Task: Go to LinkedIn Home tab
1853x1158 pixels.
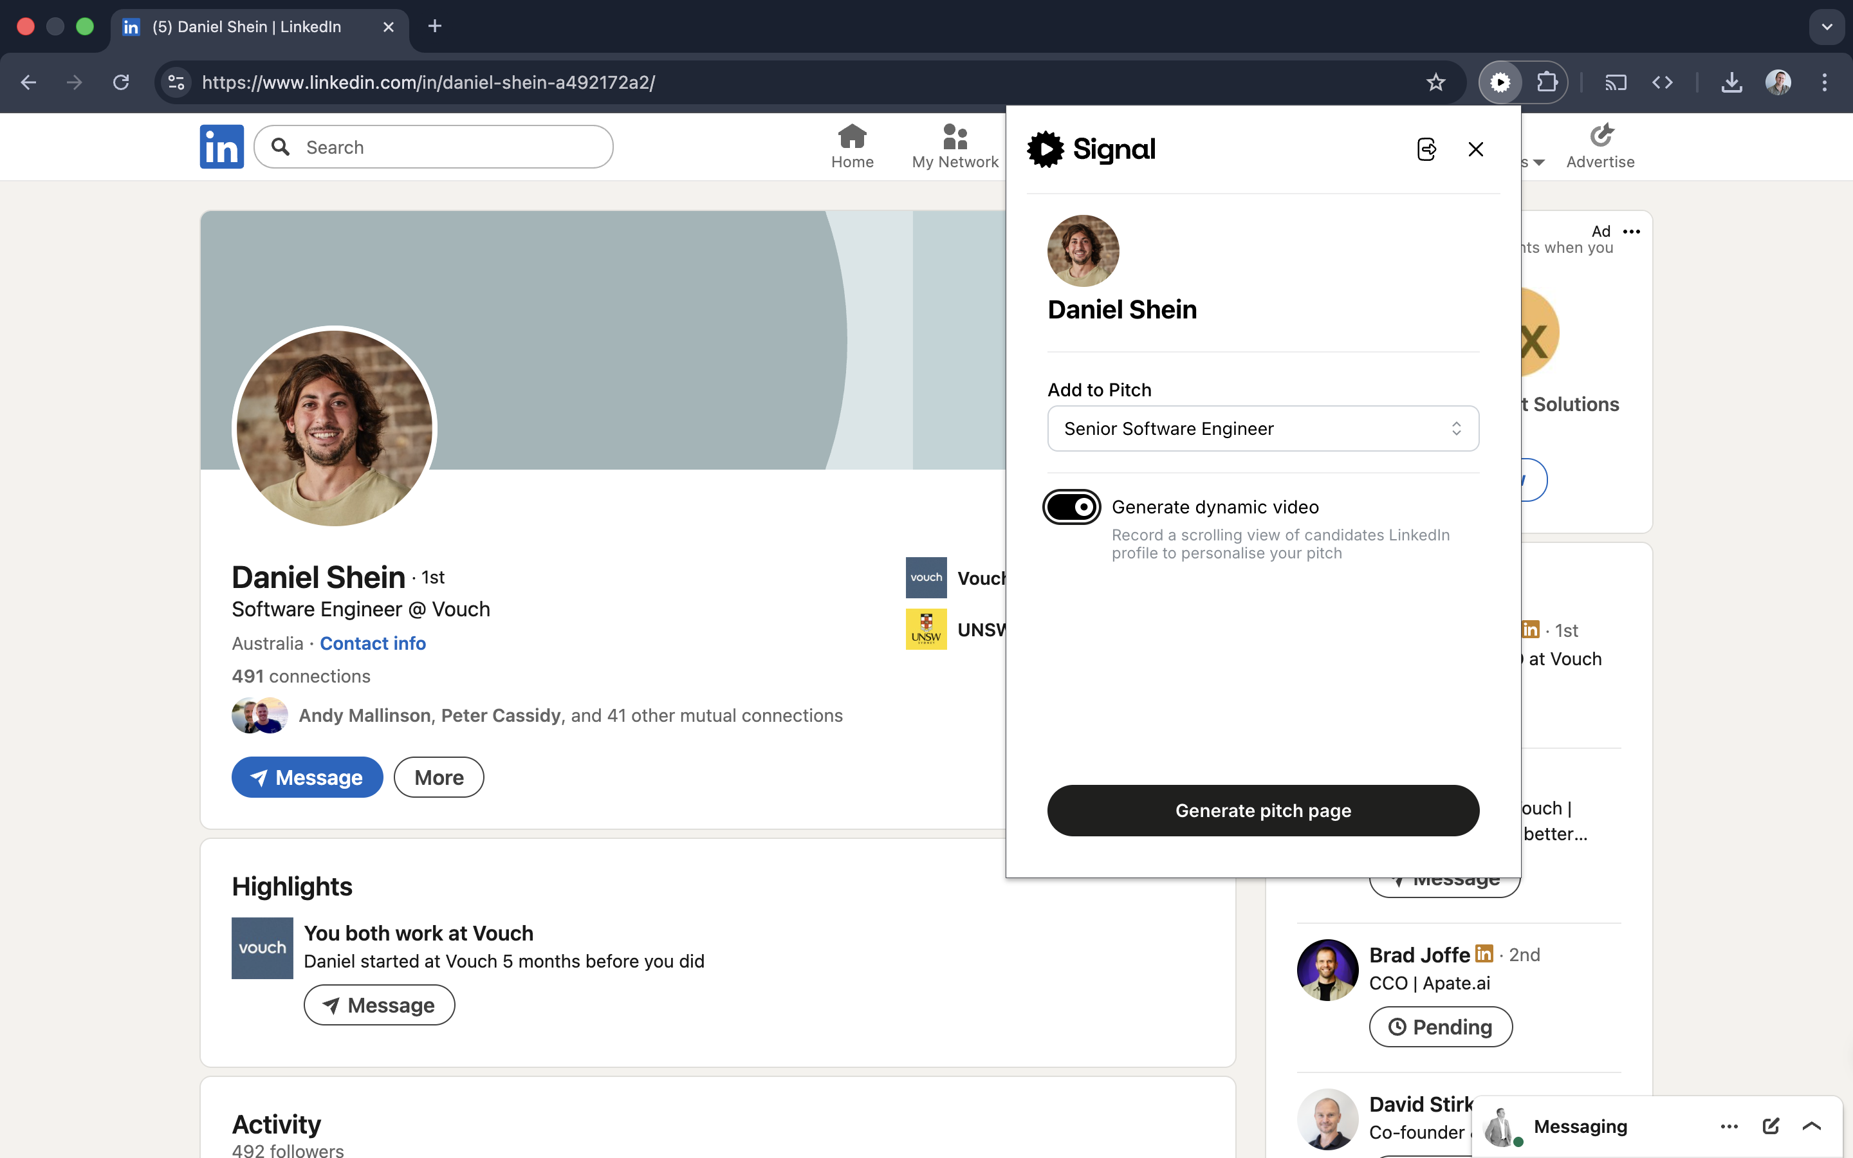Action: pos(853,146)
